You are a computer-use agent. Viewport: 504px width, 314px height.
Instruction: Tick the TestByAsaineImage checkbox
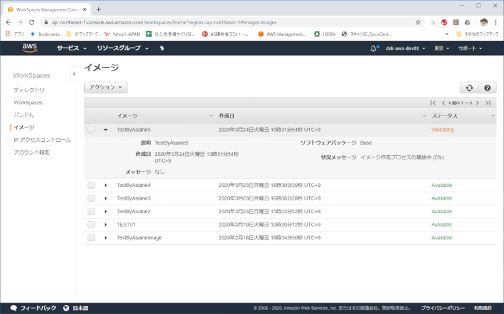tap(91, 237)
